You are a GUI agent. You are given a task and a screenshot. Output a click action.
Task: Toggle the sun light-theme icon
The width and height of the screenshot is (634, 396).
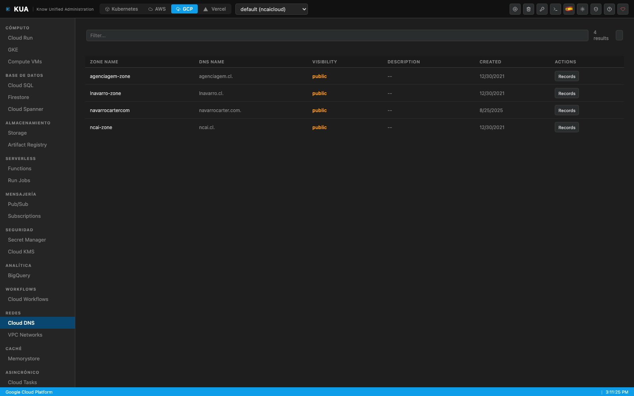tap(582, 9)
